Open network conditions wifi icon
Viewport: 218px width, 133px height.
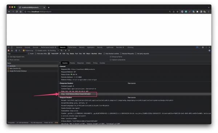pos(61,51)
